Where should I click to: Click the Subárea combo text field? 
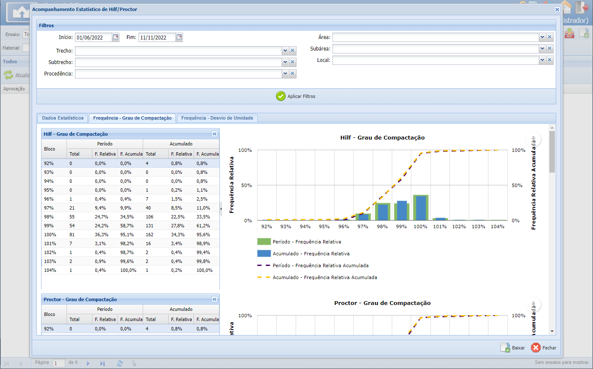click(436, 48)
